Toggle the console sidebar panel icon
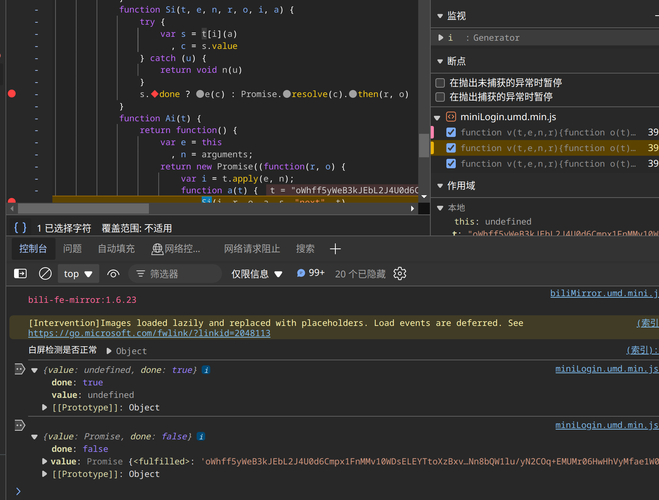 coord(20,273)
